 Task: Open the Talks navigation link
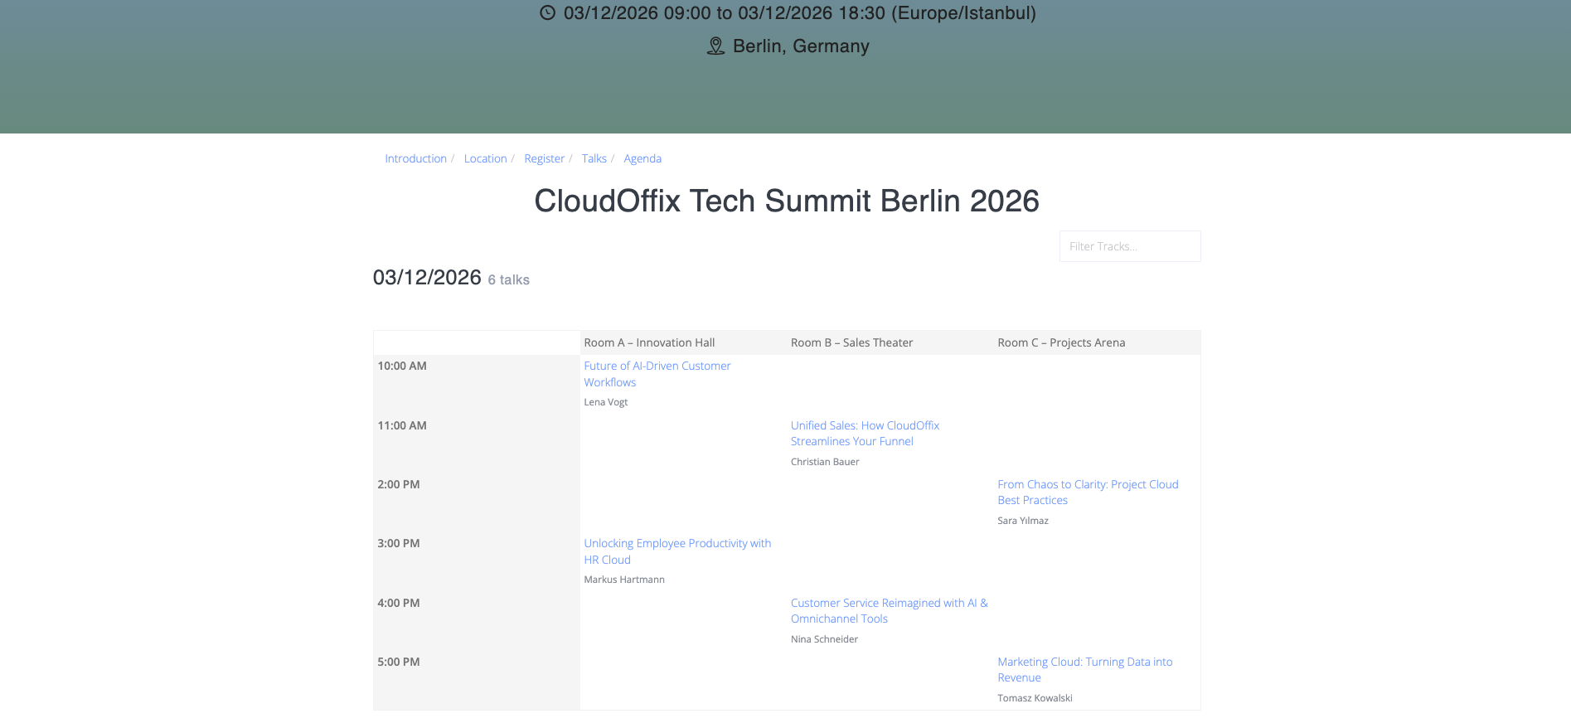pyautogui.click(x=594, y=158)
